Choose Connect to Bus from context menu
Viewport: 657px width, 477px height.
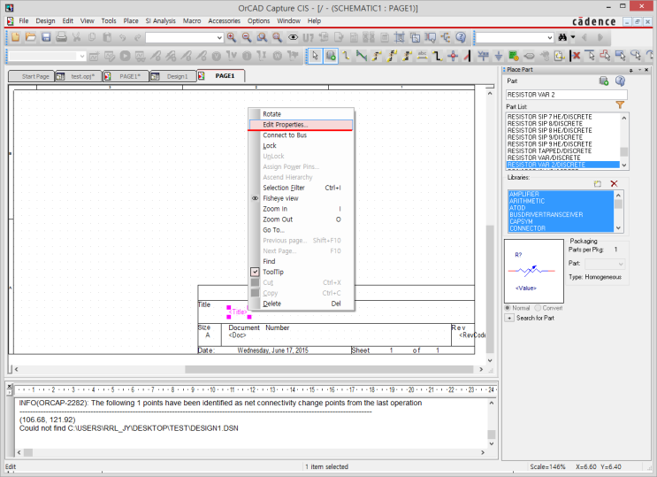[302, 135]
